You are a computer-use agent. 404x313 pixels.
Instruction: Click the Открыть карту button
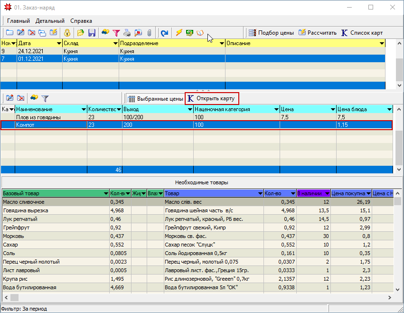(x=211, y=98)
